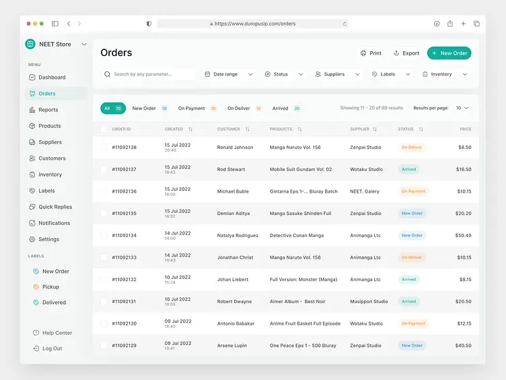Viewport: 506px width, 380px height.
Task: Click the Suppliers truck icon
Action: point(32,142)
